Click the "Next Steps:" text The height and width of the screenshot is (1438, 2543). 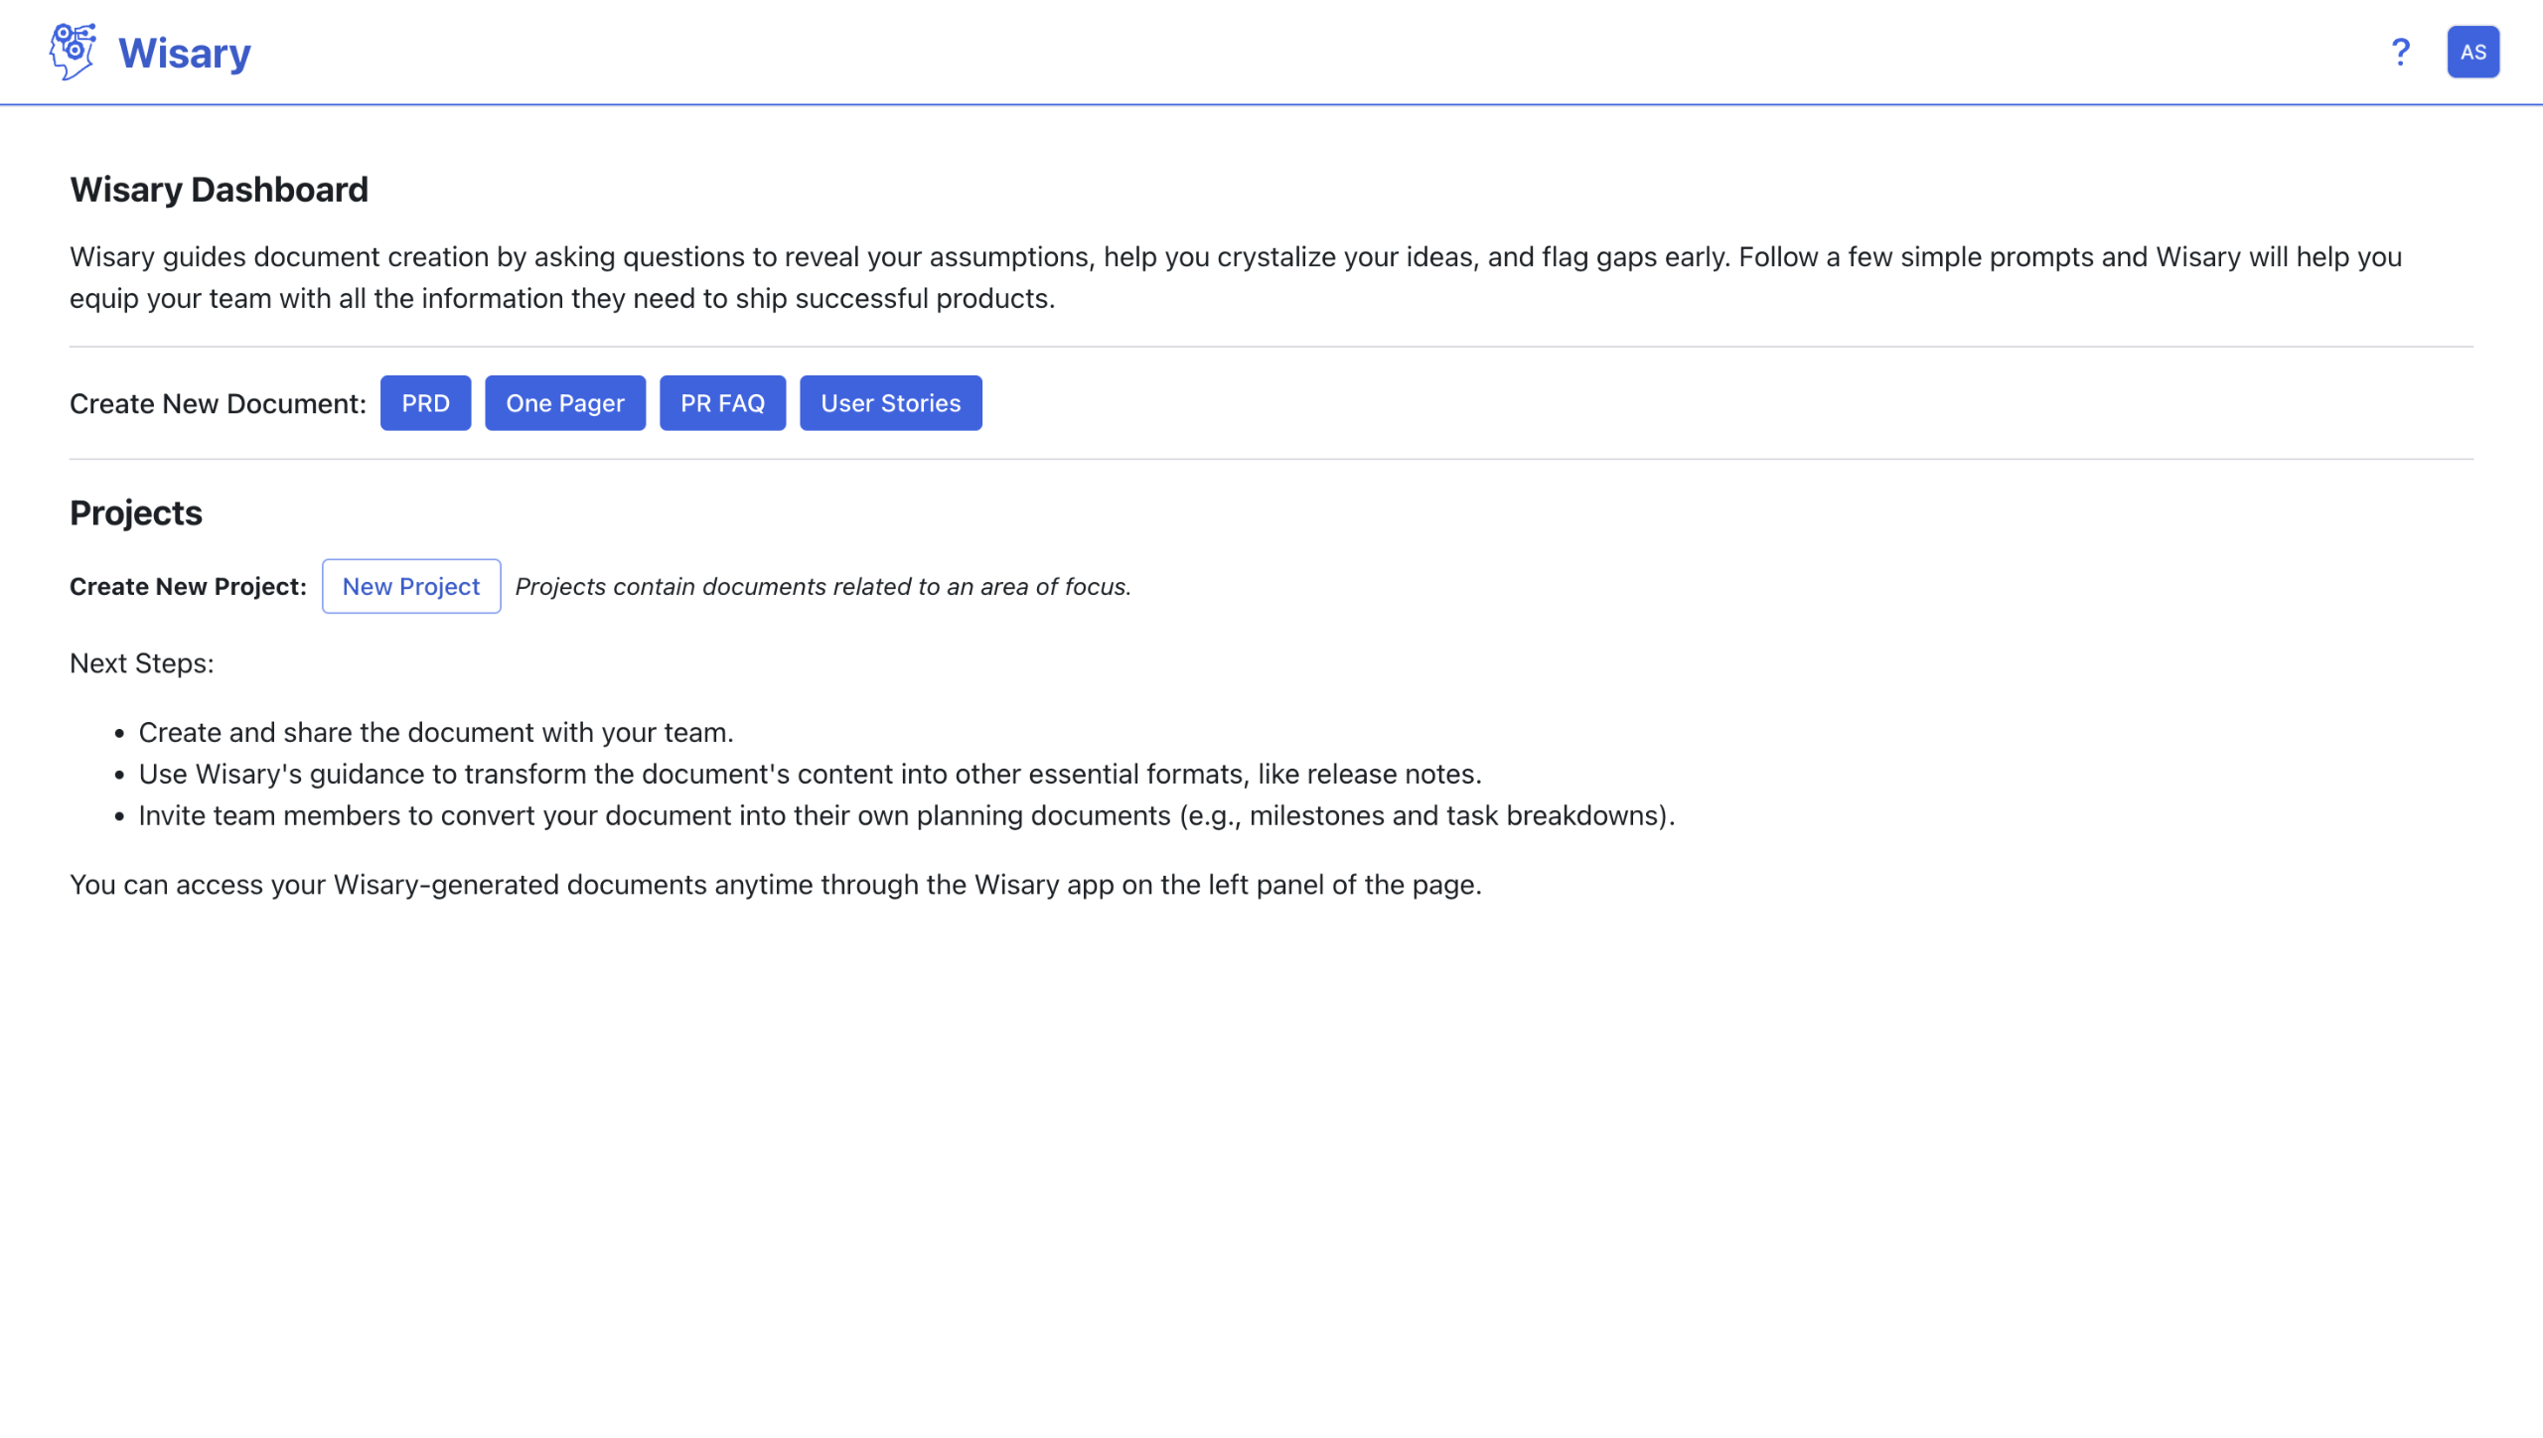(x=142, y=663)
